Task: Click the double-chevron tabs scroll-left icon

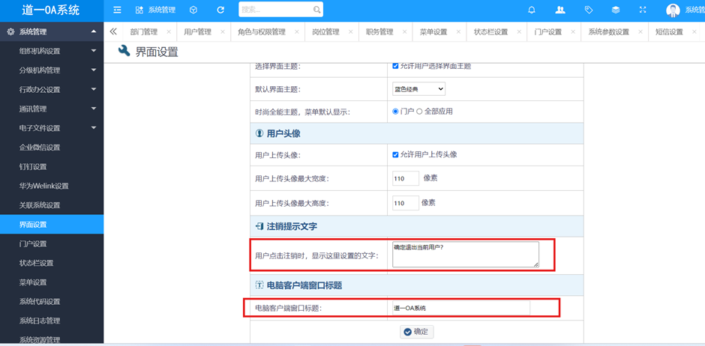Action: [113, 31]
